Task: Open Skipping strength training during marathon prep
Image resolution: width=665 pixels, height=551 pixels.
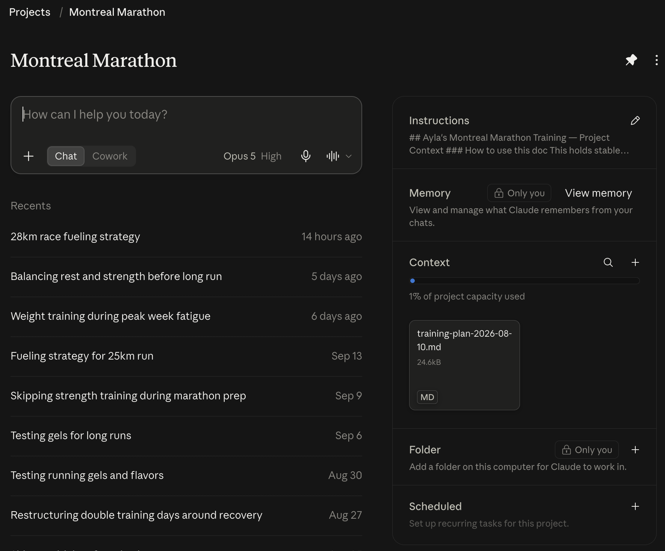Action: 186,396
